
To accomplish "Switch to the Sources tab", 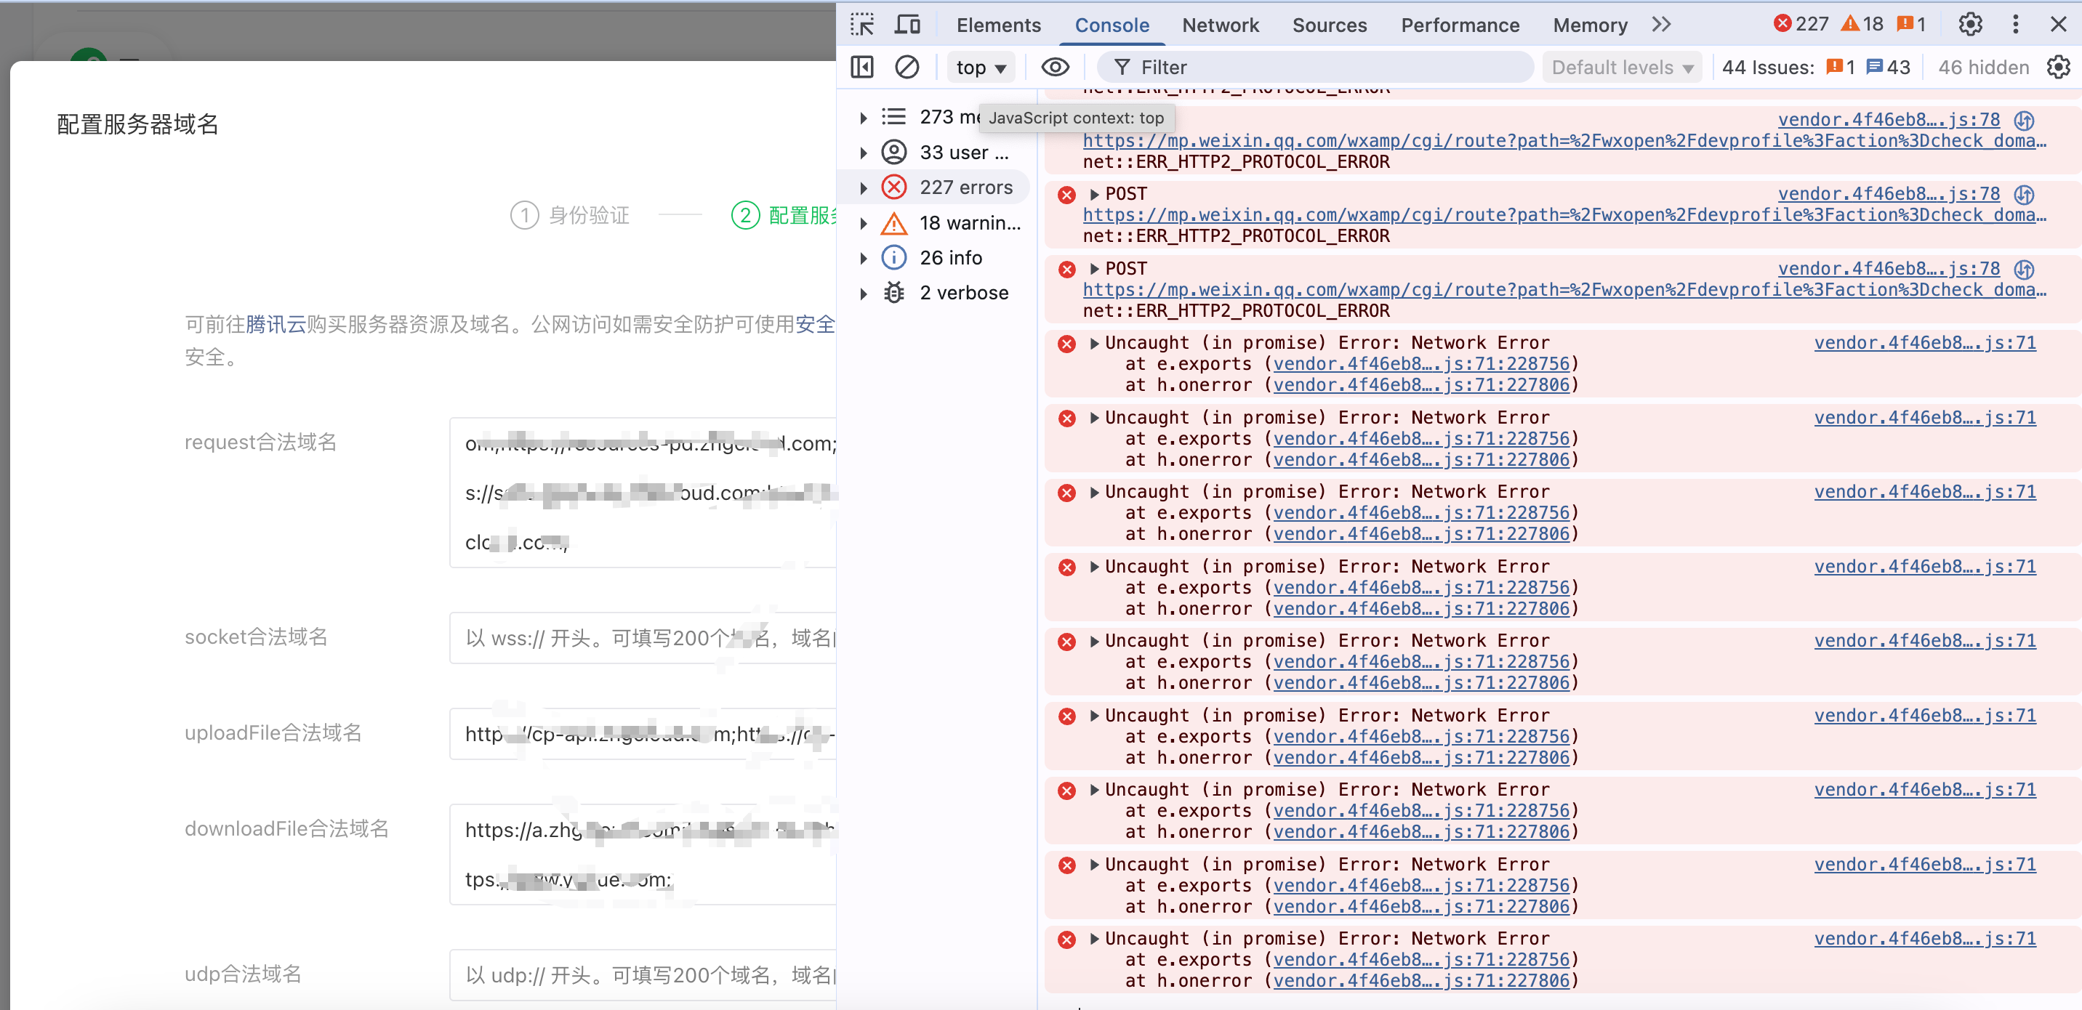I will [1329, 25].
